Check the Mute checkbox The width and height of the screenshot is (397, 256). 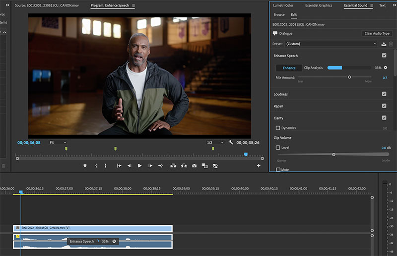[278, 169]
